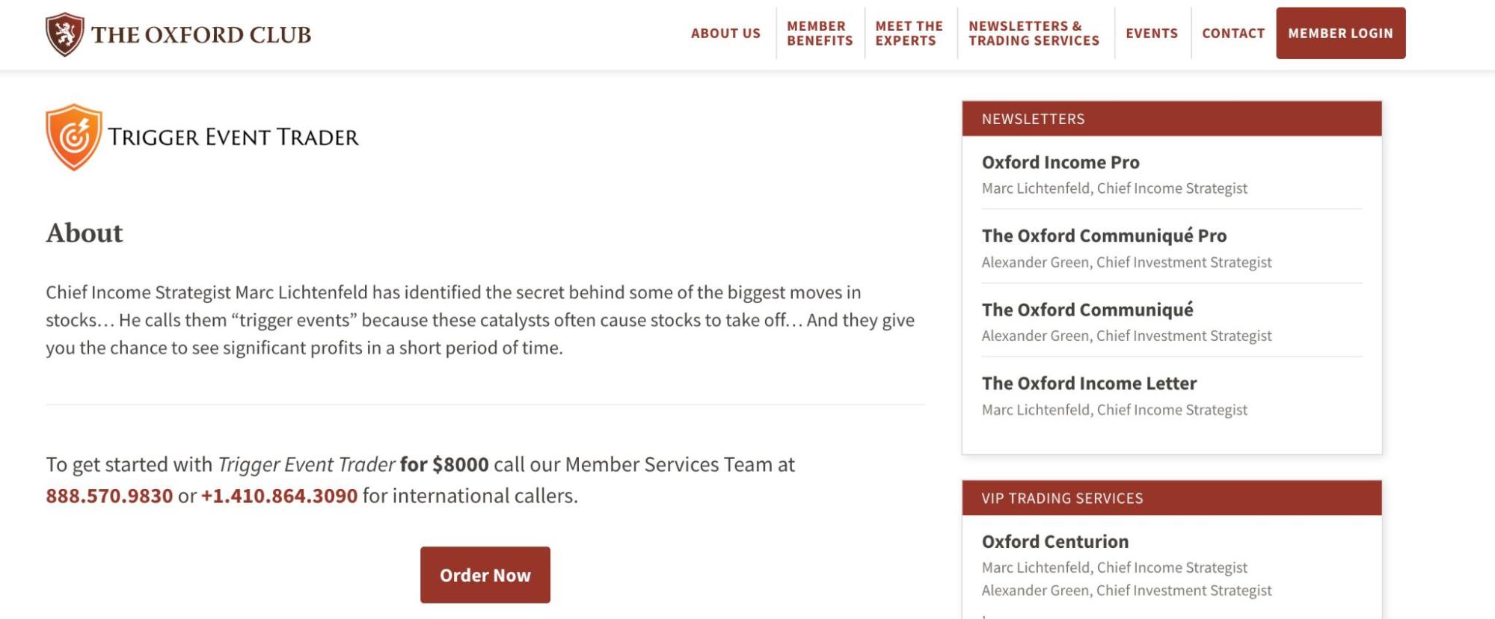Open the About Us menu item
This screenshot has height=619, width=1495.
click(725, 34)
